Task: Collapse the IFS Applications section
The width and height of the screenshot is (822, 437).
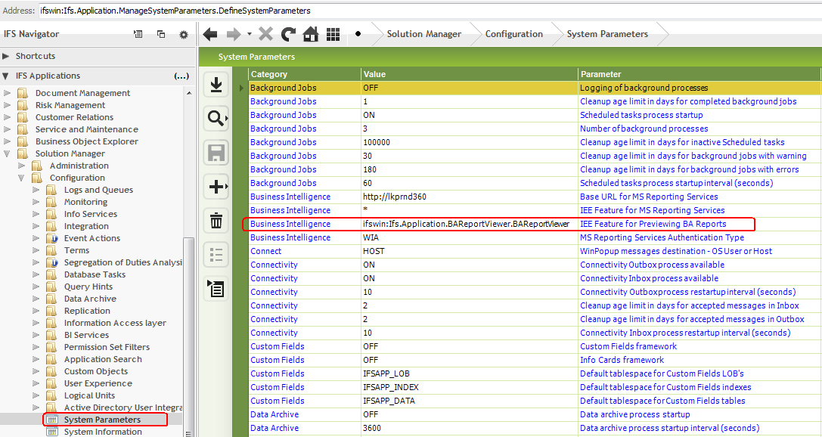Action: pyautogui.click(x=6, y=76)
